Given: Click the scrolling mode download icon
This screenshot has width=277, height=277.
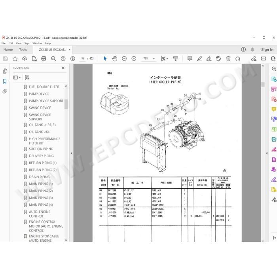Looking at the screenshot, I should (176, 59).
